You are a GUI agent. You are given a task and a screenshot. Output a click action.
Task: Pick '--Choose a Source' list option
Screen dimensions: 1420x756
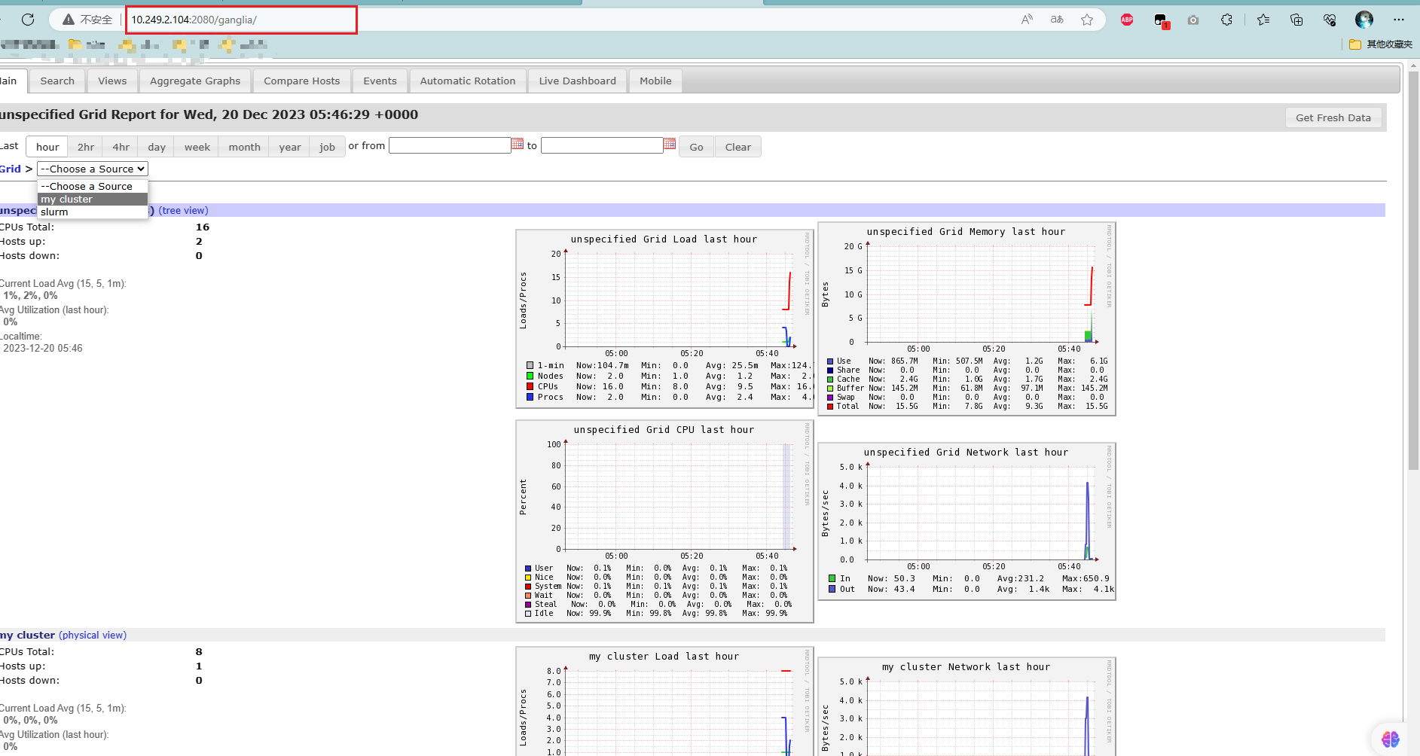pos(93,186)
